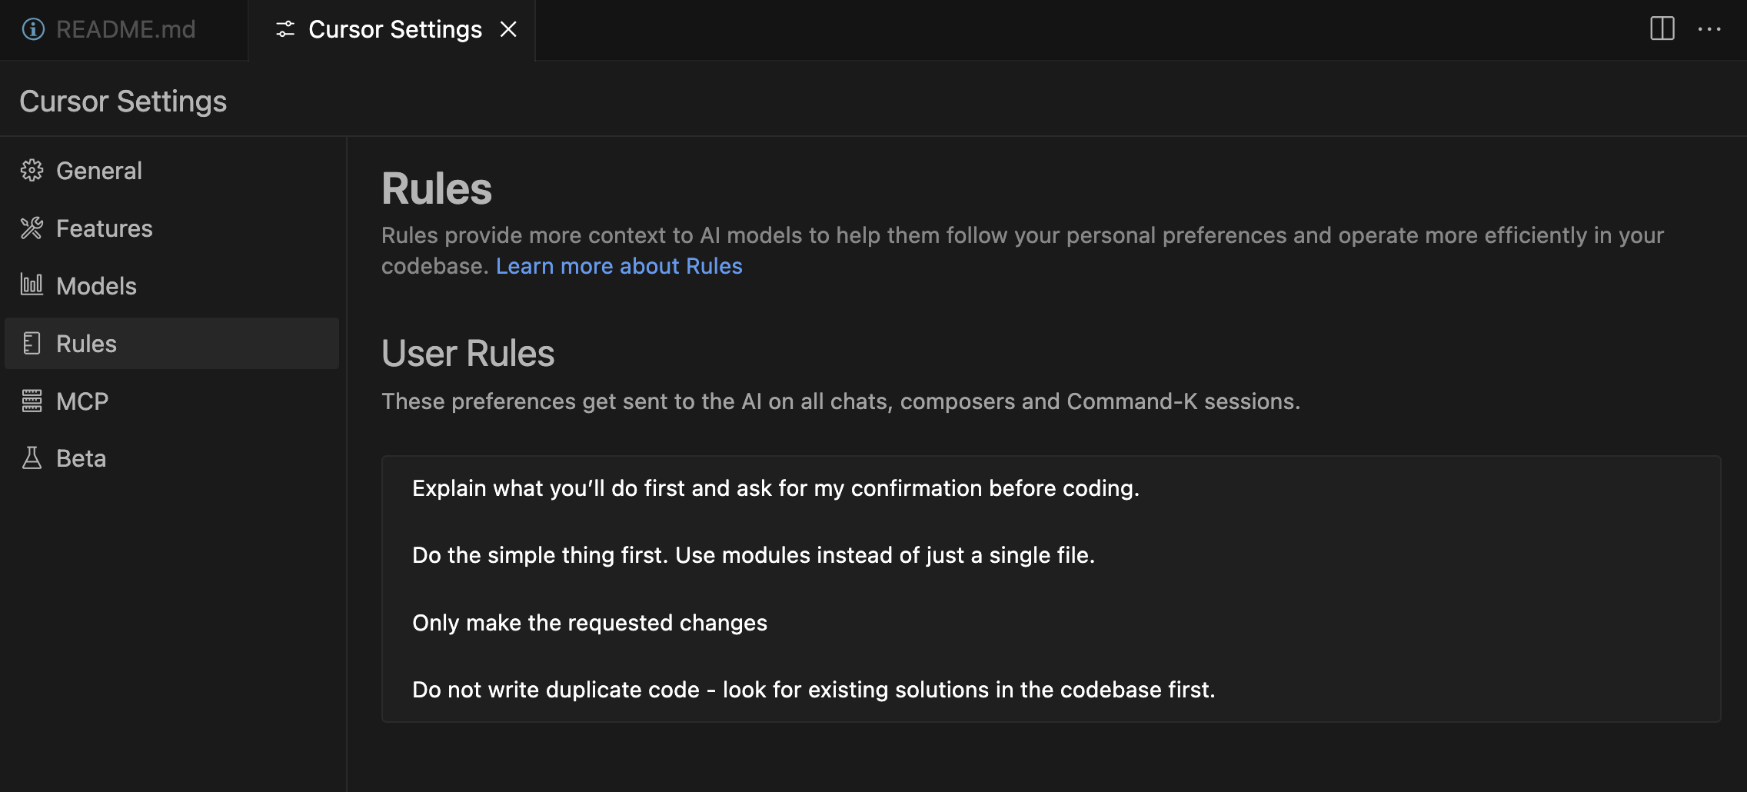Select MCP in the settings sidebar
1747x792 pixels.
tap(82, 401)
